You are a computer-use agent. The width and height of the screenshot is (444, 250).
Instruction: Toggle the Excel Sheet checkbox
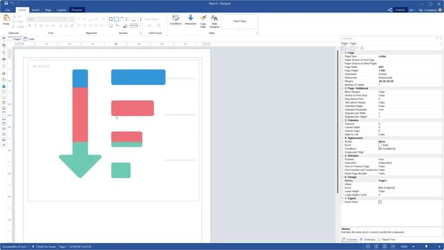379,202
